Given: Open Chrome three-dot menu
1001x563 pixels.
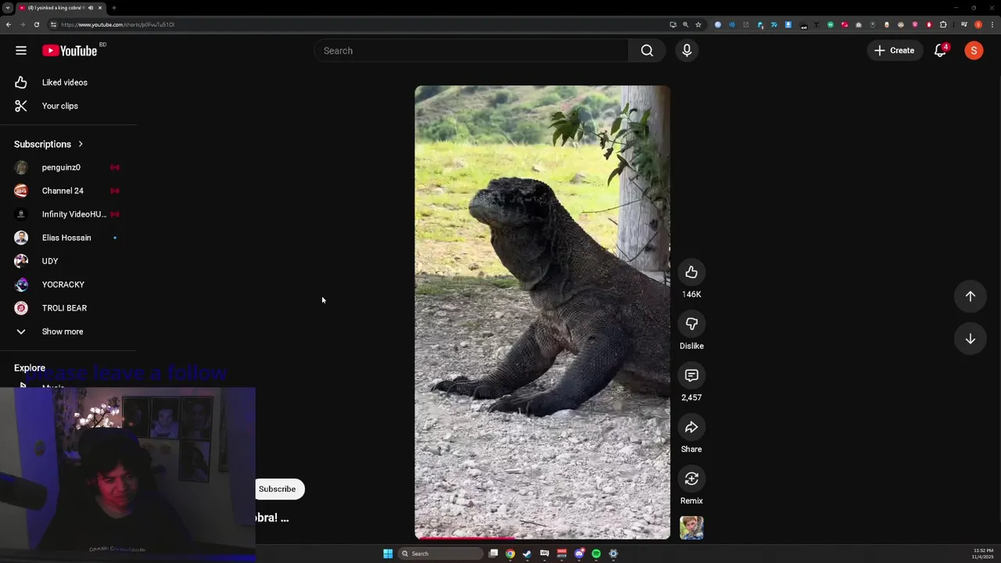Looking at the screenshot, I should pos(992,24).
